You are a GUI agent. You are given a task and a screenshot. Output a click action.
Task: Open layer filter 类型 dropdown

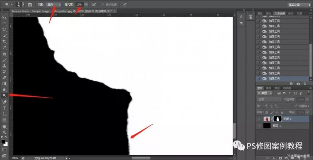tap(265, 93)
